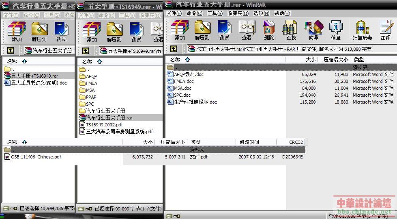This screenshot has width=397, height=219.
Task: Click Test icon in left WinRAR window
Action: coord(61,32)
